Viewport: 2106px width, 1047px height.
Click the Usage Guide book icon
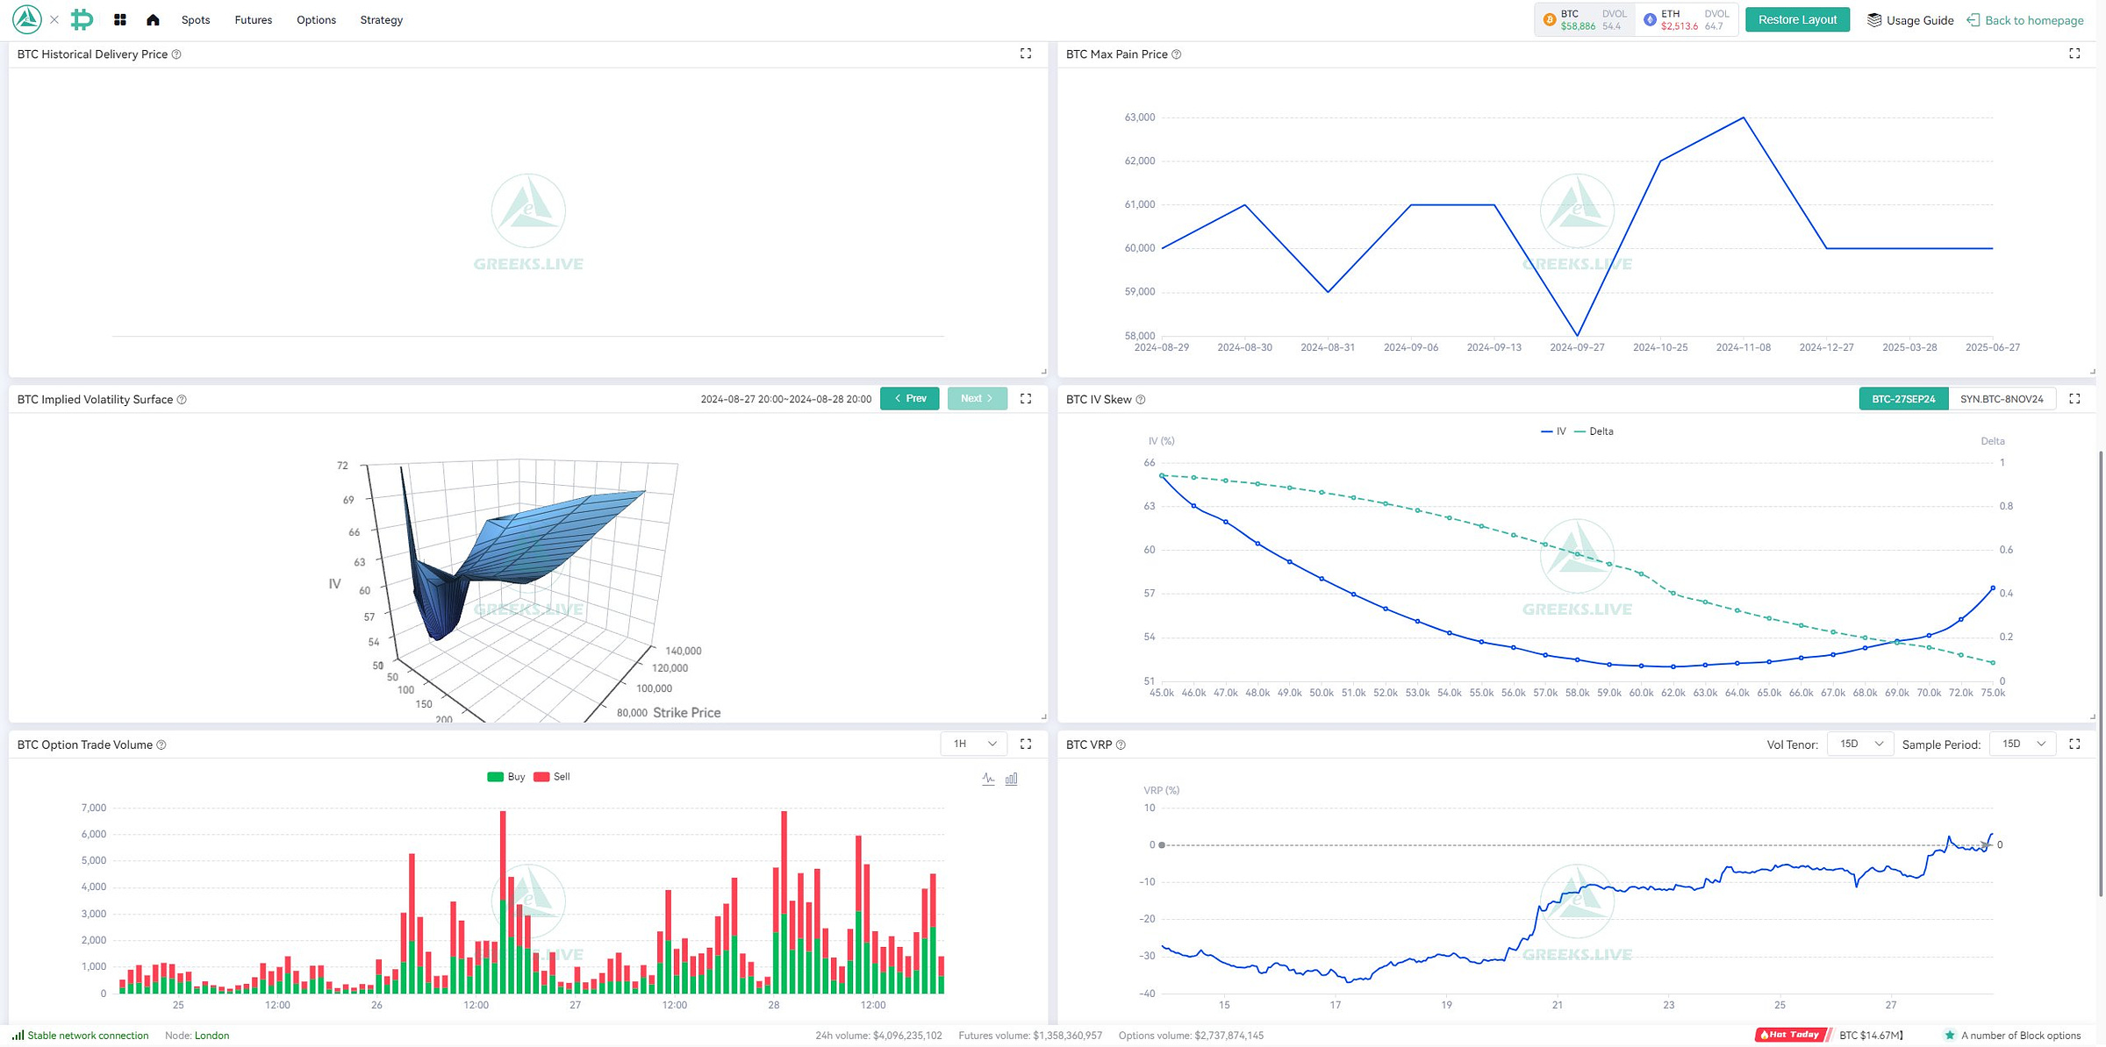click(1874, 20)
